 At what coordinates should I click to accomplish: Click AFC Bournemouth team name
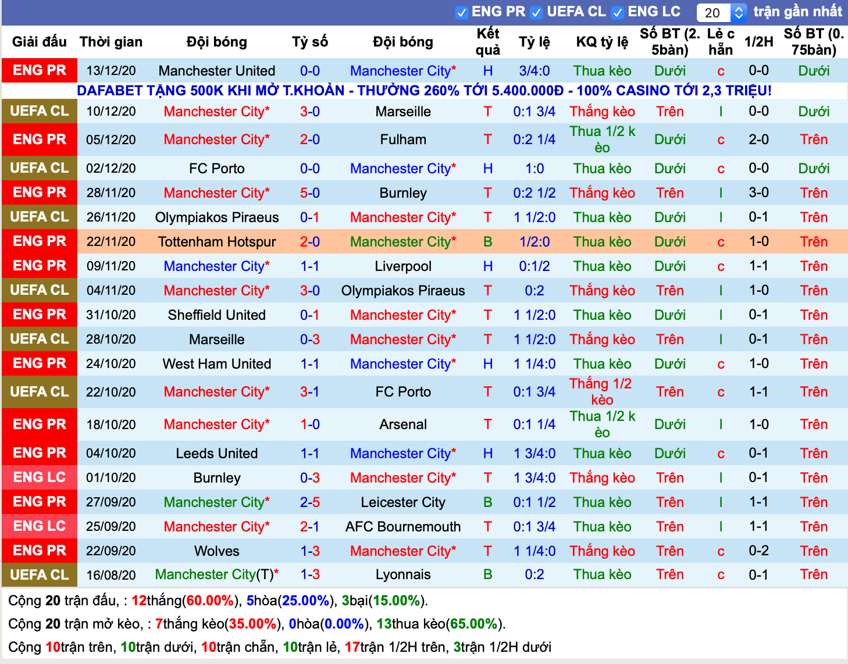(x=403, y=527)
